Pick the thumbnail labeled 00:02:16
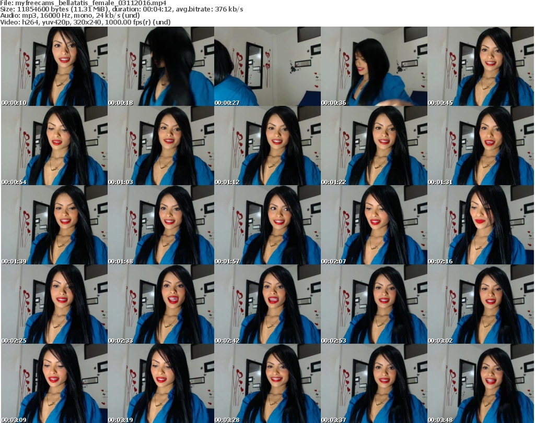This screenshot has height=423, width=535. 481,225
